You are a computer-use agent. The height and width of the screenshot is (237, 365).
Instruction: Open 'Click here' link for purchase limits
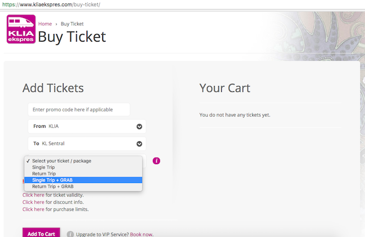(33, 209)
